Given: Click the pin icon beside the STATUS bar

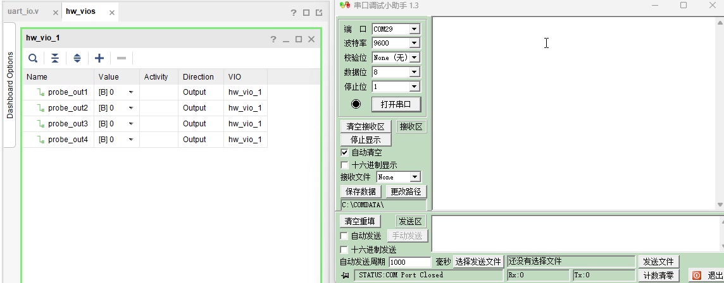Looking at the screenshot, I should pyautogui.click(x=346, y=275).
